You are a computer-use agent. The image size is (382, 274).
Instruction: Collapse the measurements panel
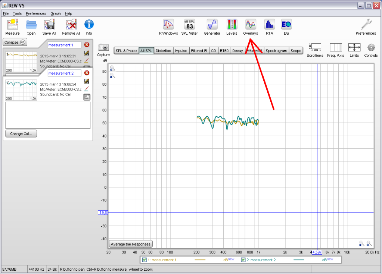tap(15, 42)
